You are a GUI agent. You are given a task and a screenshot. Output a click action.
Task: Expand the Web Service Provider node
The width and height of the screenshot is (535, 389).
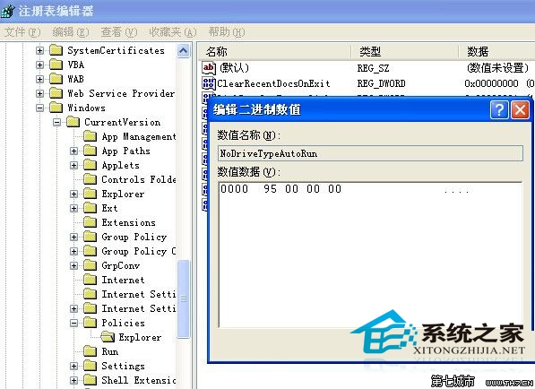click(40, 93)
